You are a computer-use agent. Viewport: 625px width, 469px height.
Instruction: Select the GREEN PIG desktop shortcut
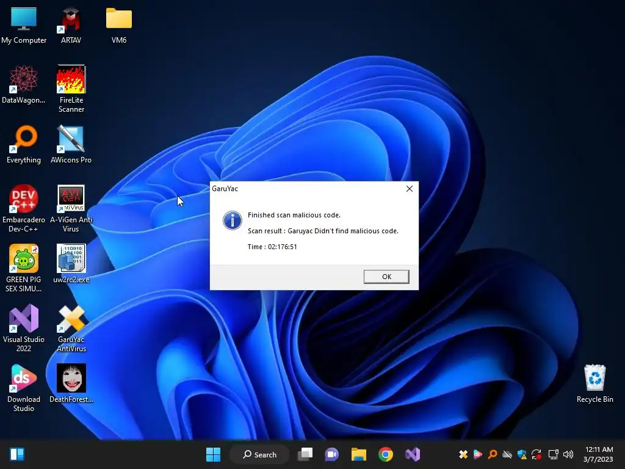pyautogui.click(x=24, y=268)
